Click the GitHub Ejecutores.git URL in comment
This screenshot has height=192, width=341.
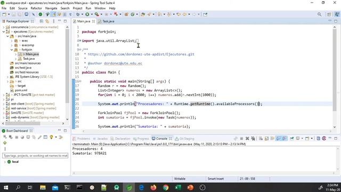(141, 54)
